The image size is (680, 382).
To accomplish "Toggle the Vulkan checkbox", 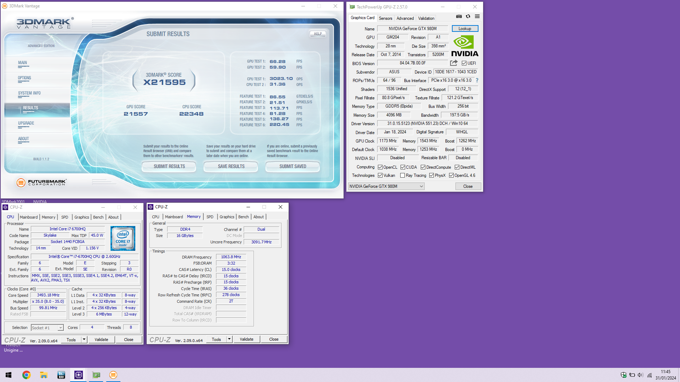I will pos(380,175).
